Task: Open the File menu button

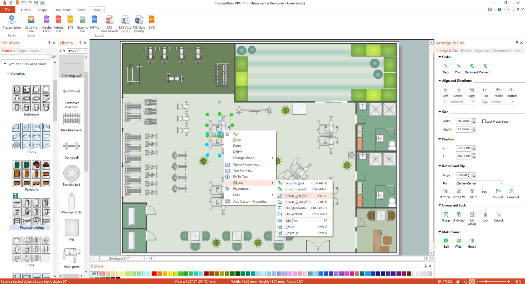Action: [x=8, y=10]
